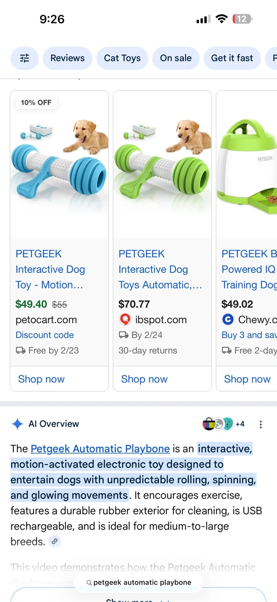Tap the AI Overview sparkle icon
Viewport: 277px width, 602px height.
[17, 424]
